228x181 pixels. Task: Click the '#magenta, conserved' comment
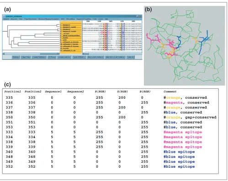tap(186, 102)
